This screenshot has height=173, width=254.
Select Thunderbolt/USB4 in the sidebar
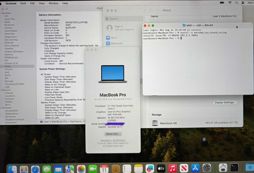[14, 84]
